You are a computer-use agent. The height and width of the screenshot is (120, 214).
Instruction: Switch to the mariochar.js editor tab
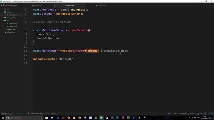70,6
